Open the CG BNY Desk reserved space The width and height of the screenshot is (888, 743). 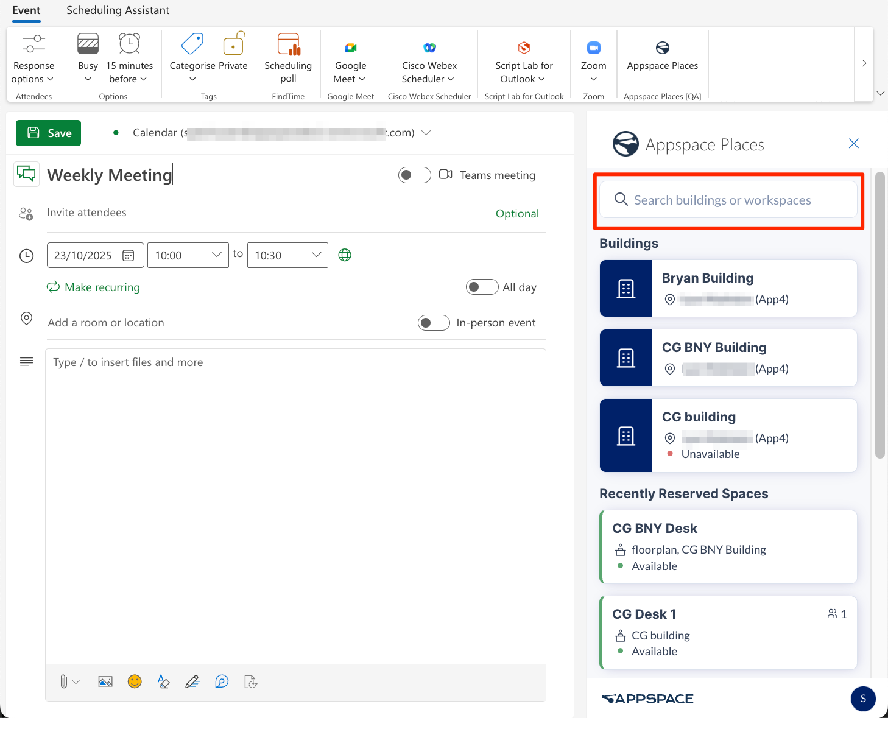pyautogui.click(x=728, y=547)
